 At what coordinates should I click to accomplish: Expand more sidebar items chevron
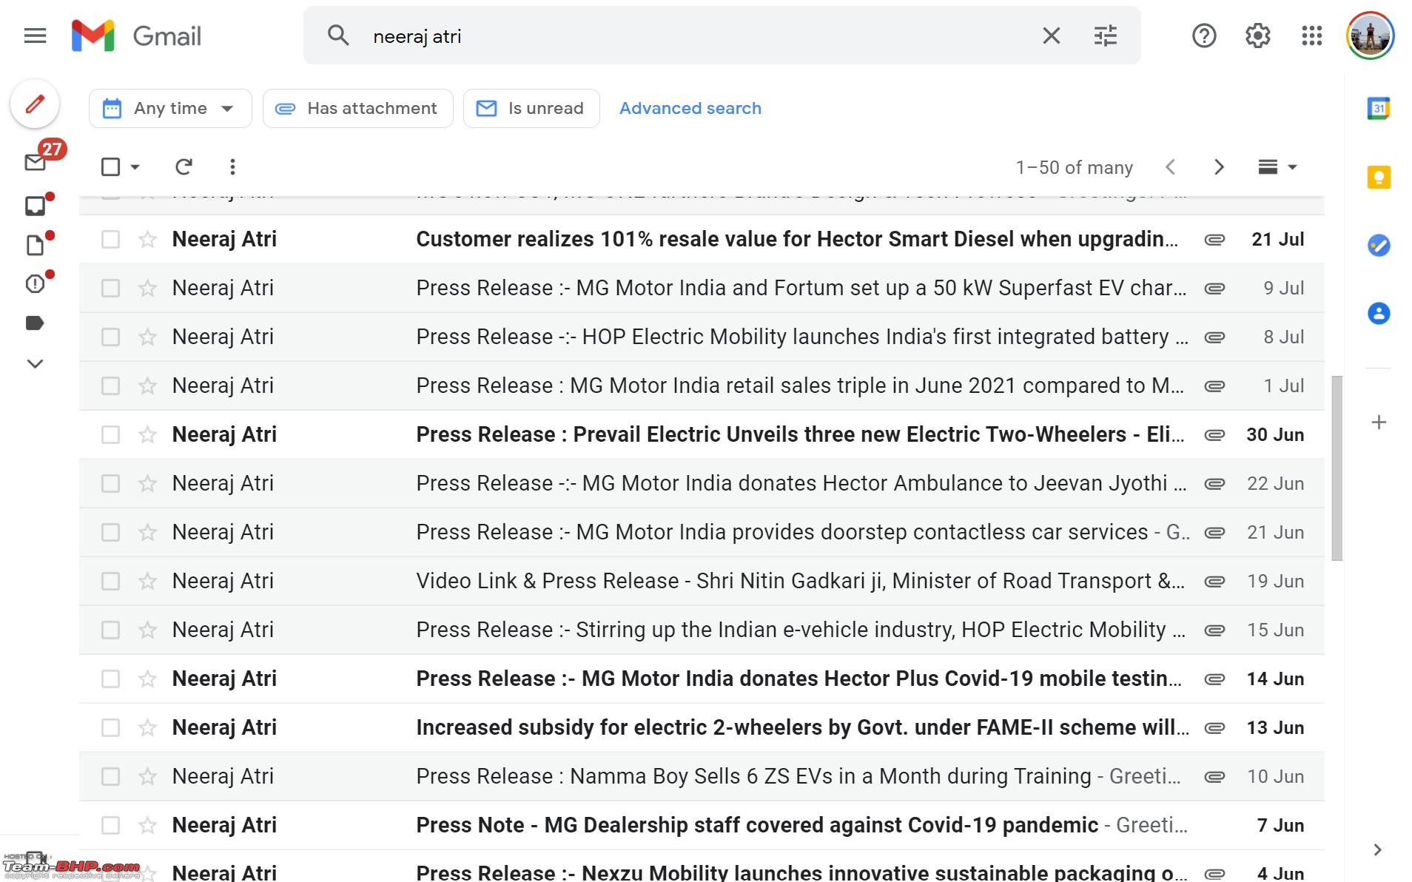35,363
